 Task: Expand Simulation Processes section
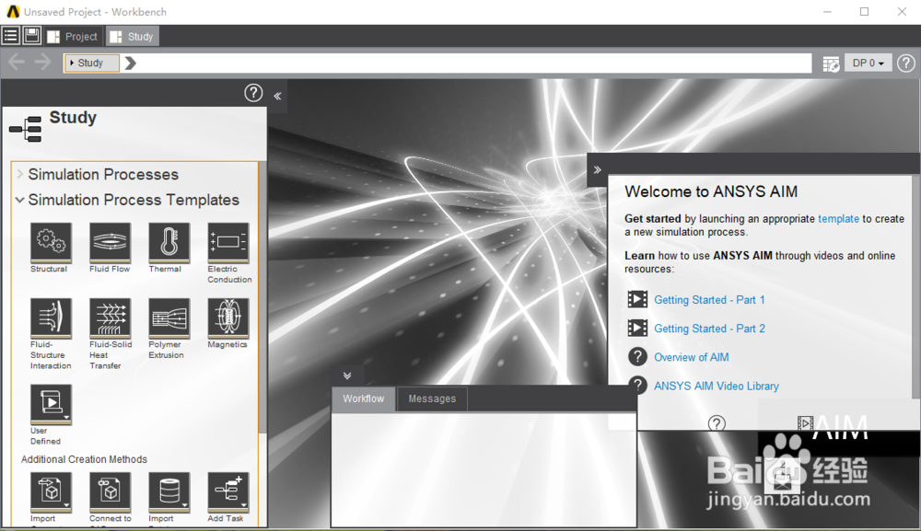click(20, 174)
